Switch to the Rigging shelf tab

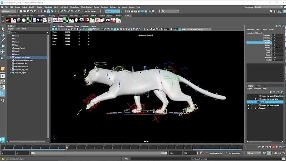click(52, 16)
